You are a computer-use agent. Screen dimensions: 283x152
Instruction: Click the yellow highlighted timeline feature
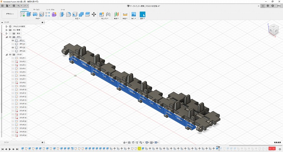click(139, 149)
